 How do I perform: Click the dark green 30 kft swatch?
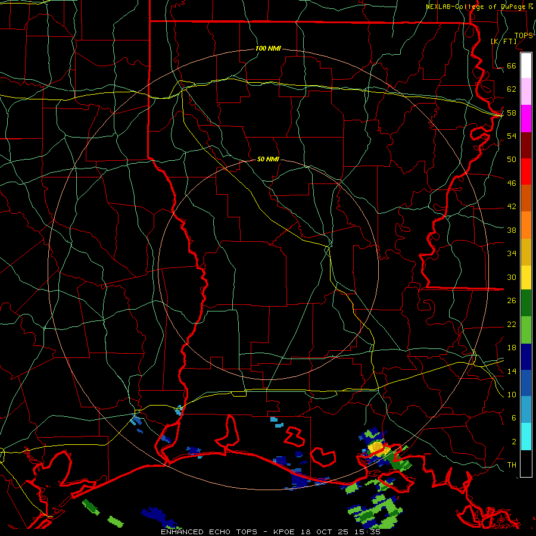526,303
